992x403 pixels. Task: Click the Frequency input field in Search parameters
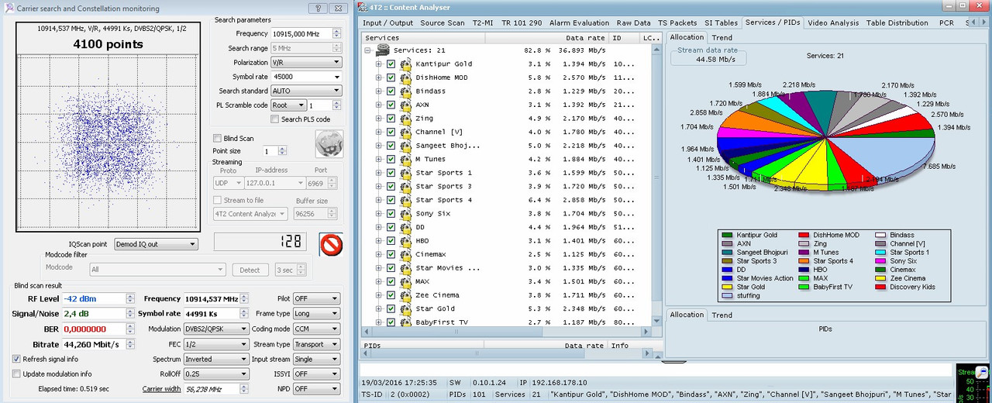tap(301, 33)
